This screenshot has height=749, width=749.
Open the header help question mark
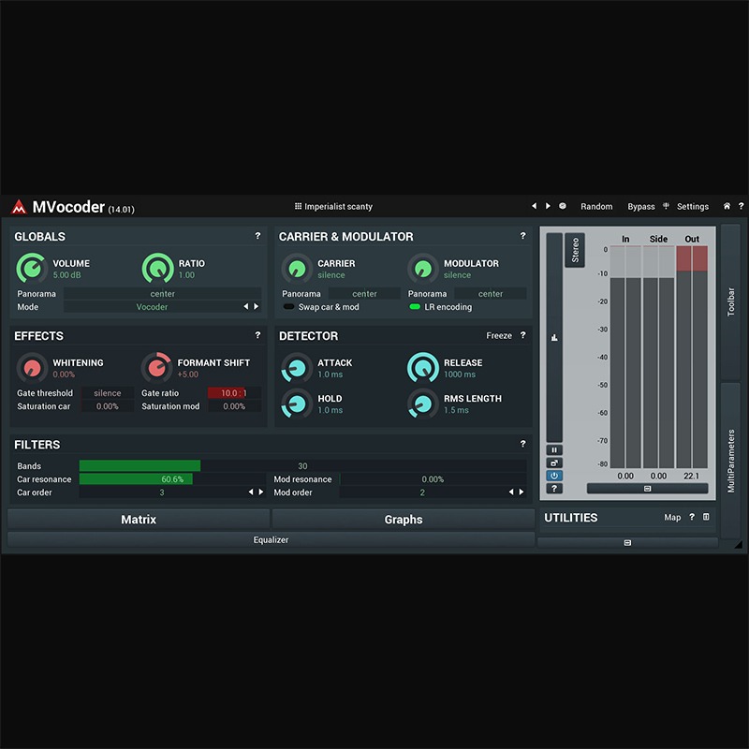(741, 206)
